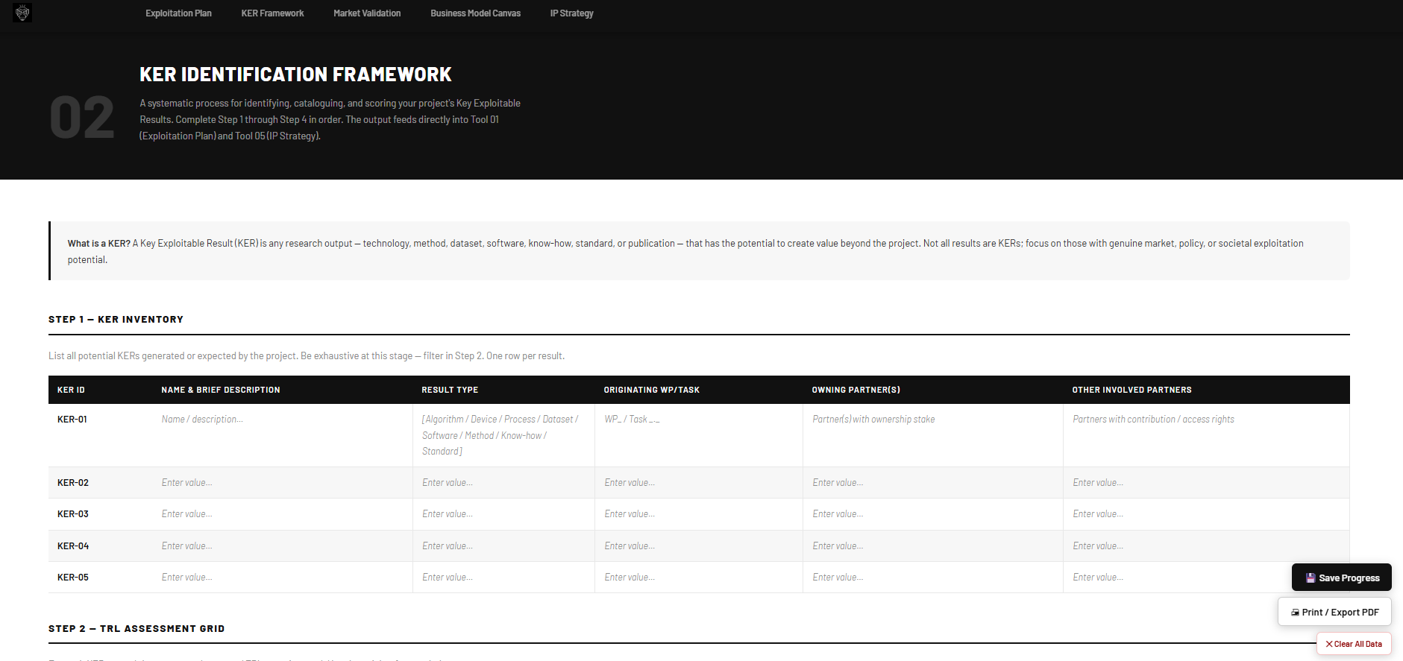Click the floppy disk save icon
This screenshot has width=1403, height=661.
tap(1311, 578)
